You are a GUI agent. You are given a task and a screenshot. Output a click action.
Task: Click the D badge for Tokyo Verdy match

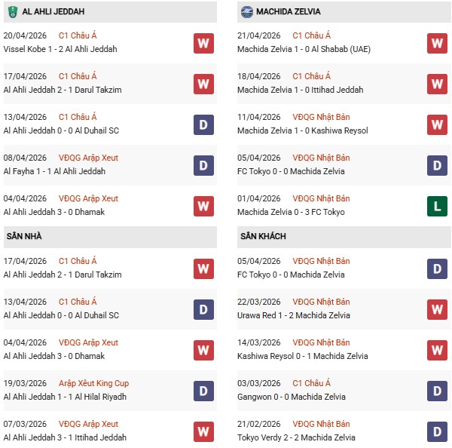[x=438, y=431]
